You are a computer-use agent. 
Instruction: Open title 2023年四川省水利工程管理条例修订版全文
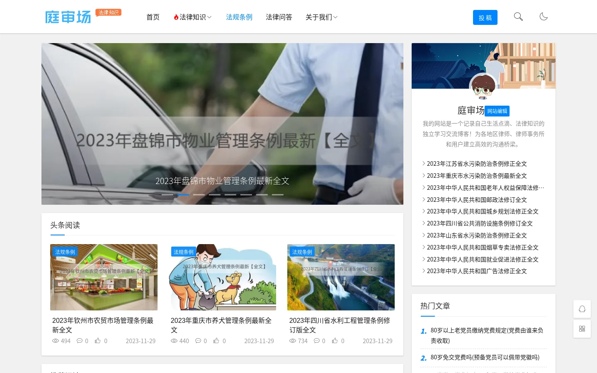point(340,325)
